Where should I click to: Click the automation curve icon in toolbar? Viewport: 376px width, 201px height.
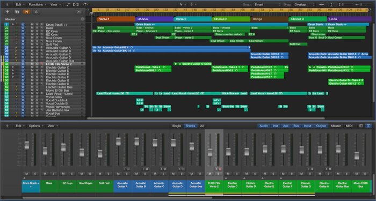(68, 4)
